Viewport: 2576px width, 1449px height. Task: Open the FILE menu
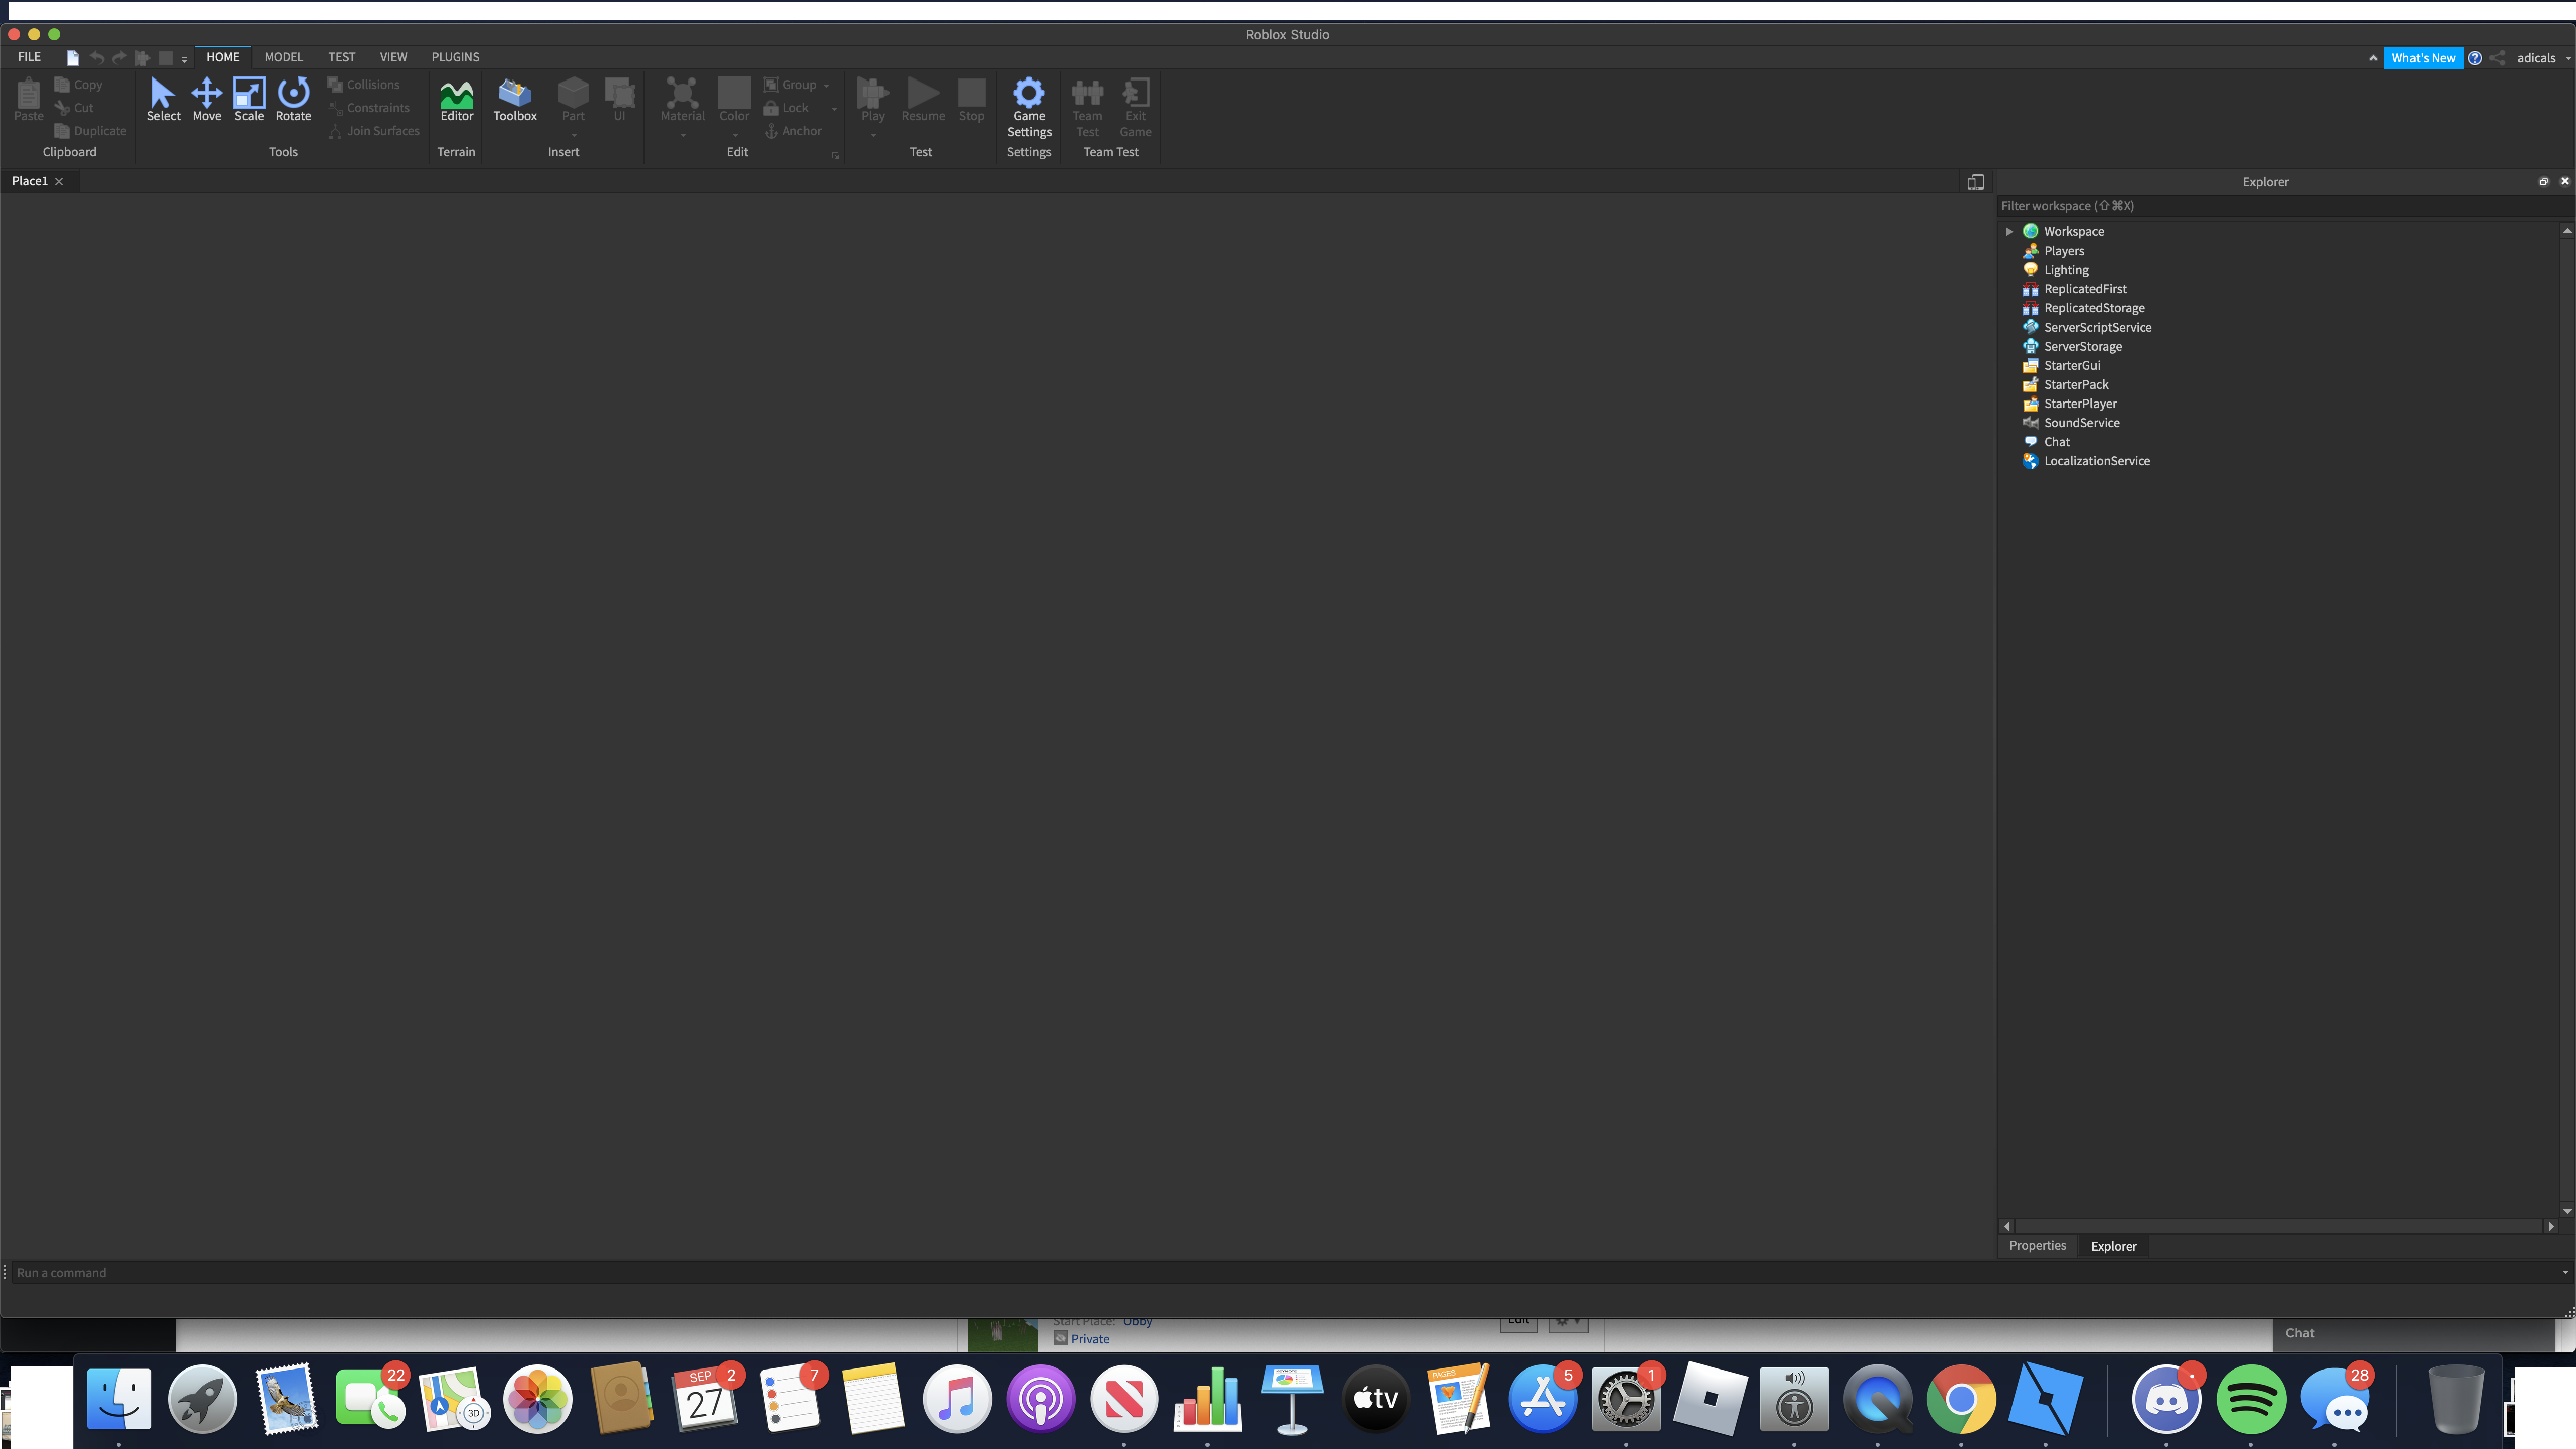click(29, 57)
